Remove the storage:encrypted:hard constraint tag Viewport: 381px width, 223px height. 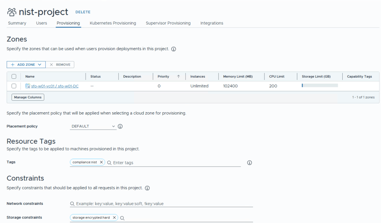coord(114,218)
